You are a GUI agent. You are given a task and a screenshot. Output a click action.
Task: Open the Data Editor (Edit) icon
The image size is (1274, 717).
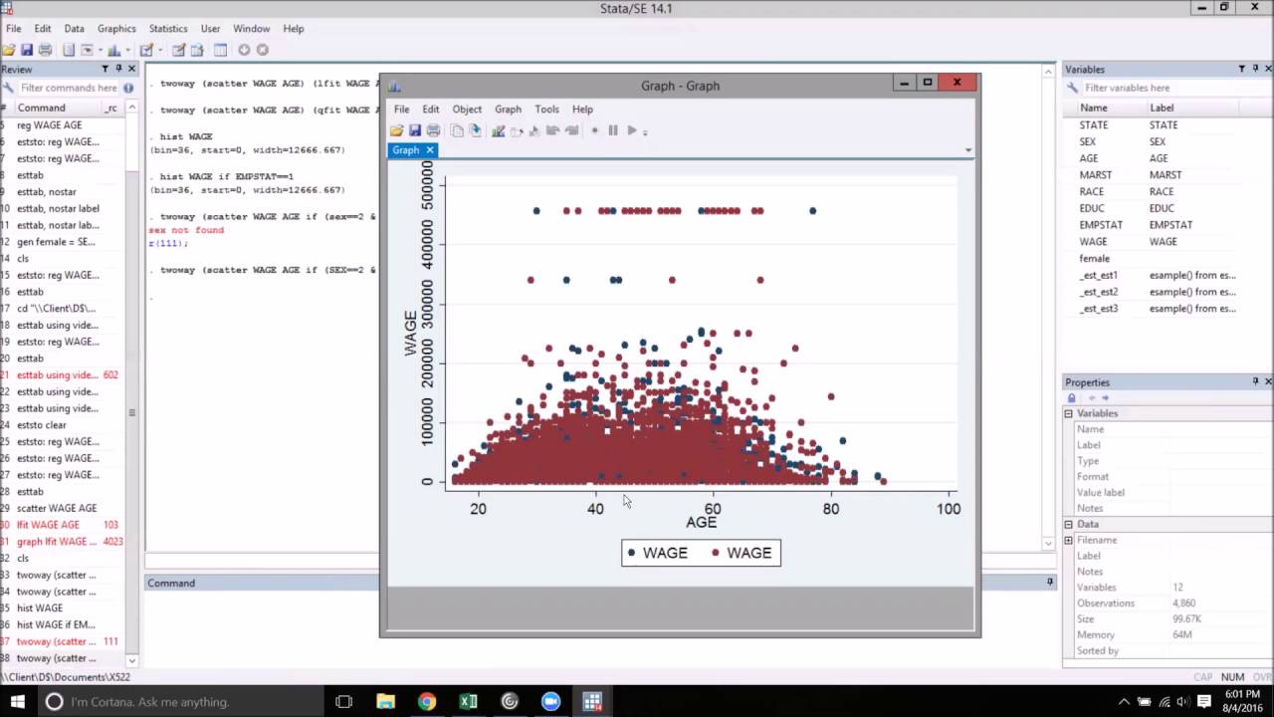pos(178,50)
